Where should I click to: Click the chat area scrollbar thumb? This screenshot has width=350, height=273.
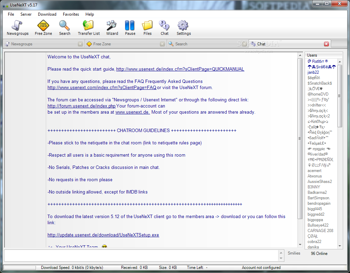[300, 139]
